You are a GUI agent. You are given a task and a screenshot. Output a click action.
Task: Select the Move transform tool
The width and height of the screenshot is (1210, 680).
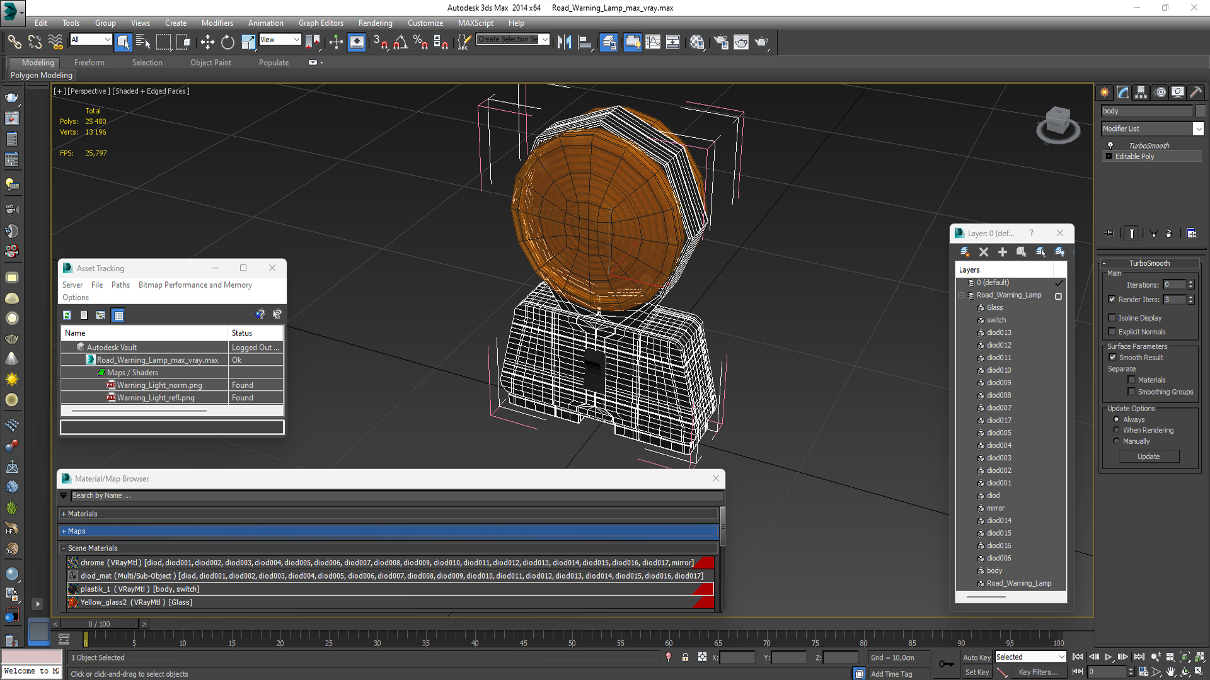pos(207,42)
